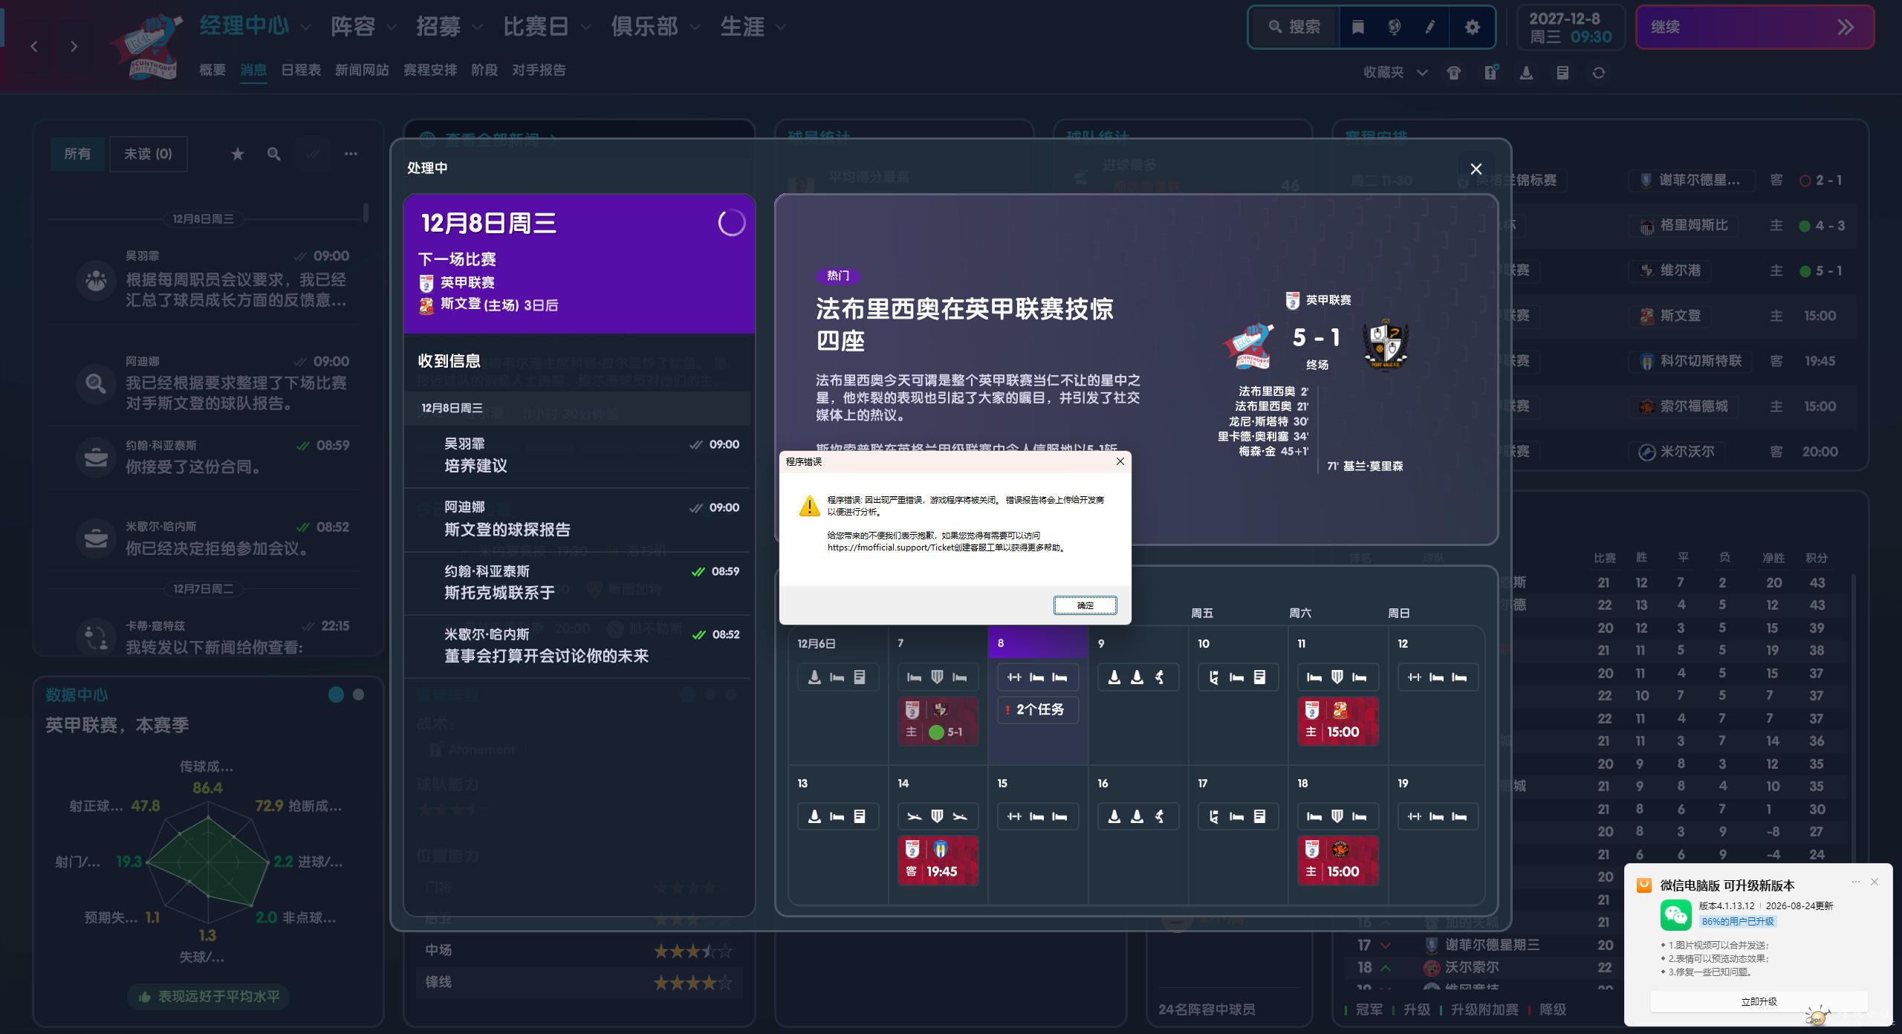The image size is (1902, 1034).
Task: Click the inbox list scrollbar
Action: (366, 212)
